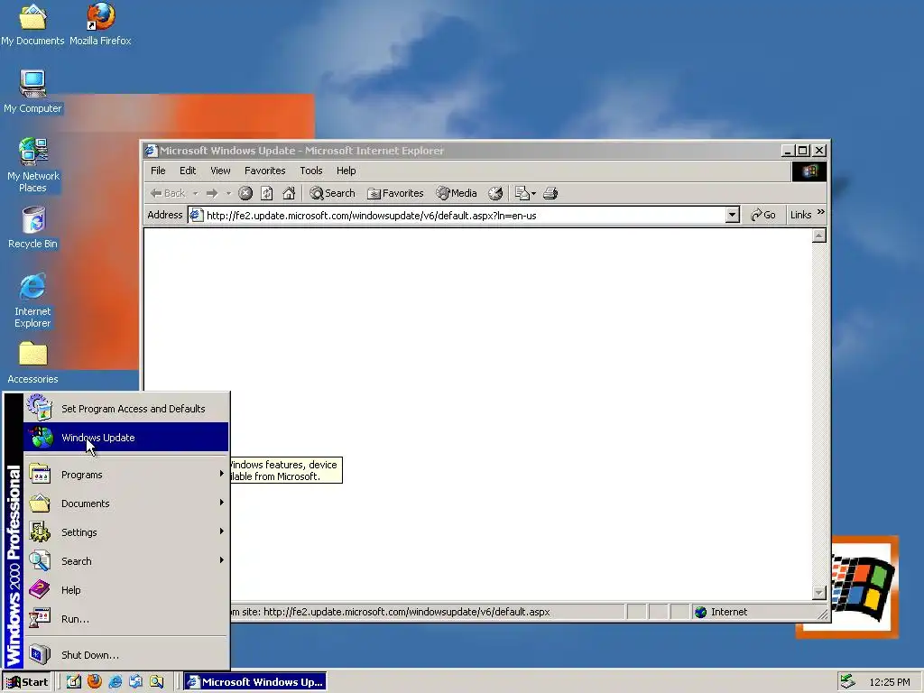Click the Internet Explorer title bar icon

coord(152,151)
